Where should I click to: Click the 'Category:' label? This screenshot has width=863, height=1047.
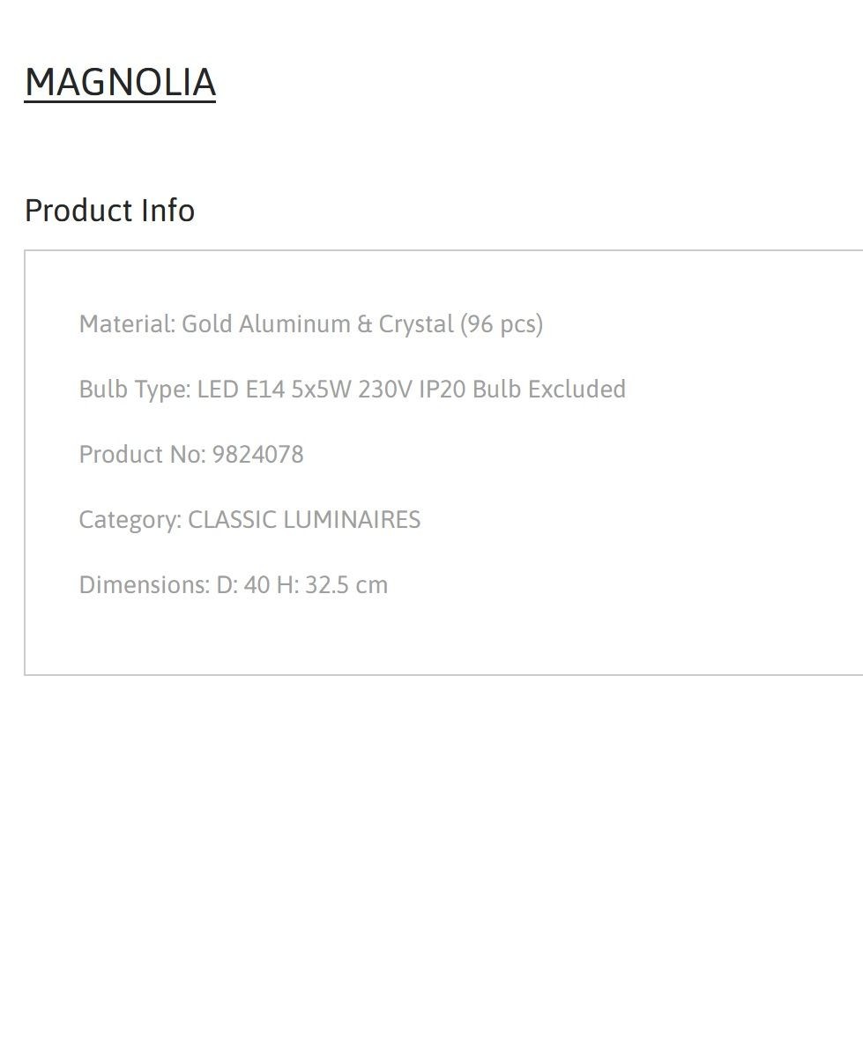click(x=130, y=519)
